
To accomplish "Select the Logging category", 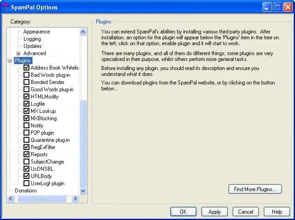I will pyautogui.click(x=32, y=39).
